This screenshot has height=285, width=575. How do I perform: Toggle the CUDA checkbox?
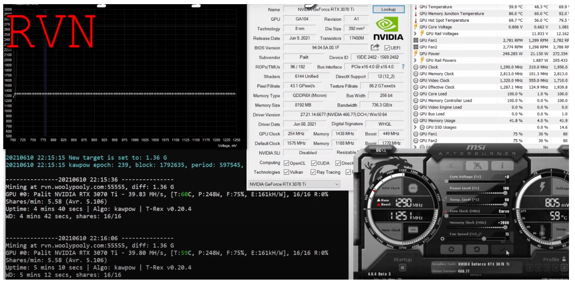tap(314, 163)
